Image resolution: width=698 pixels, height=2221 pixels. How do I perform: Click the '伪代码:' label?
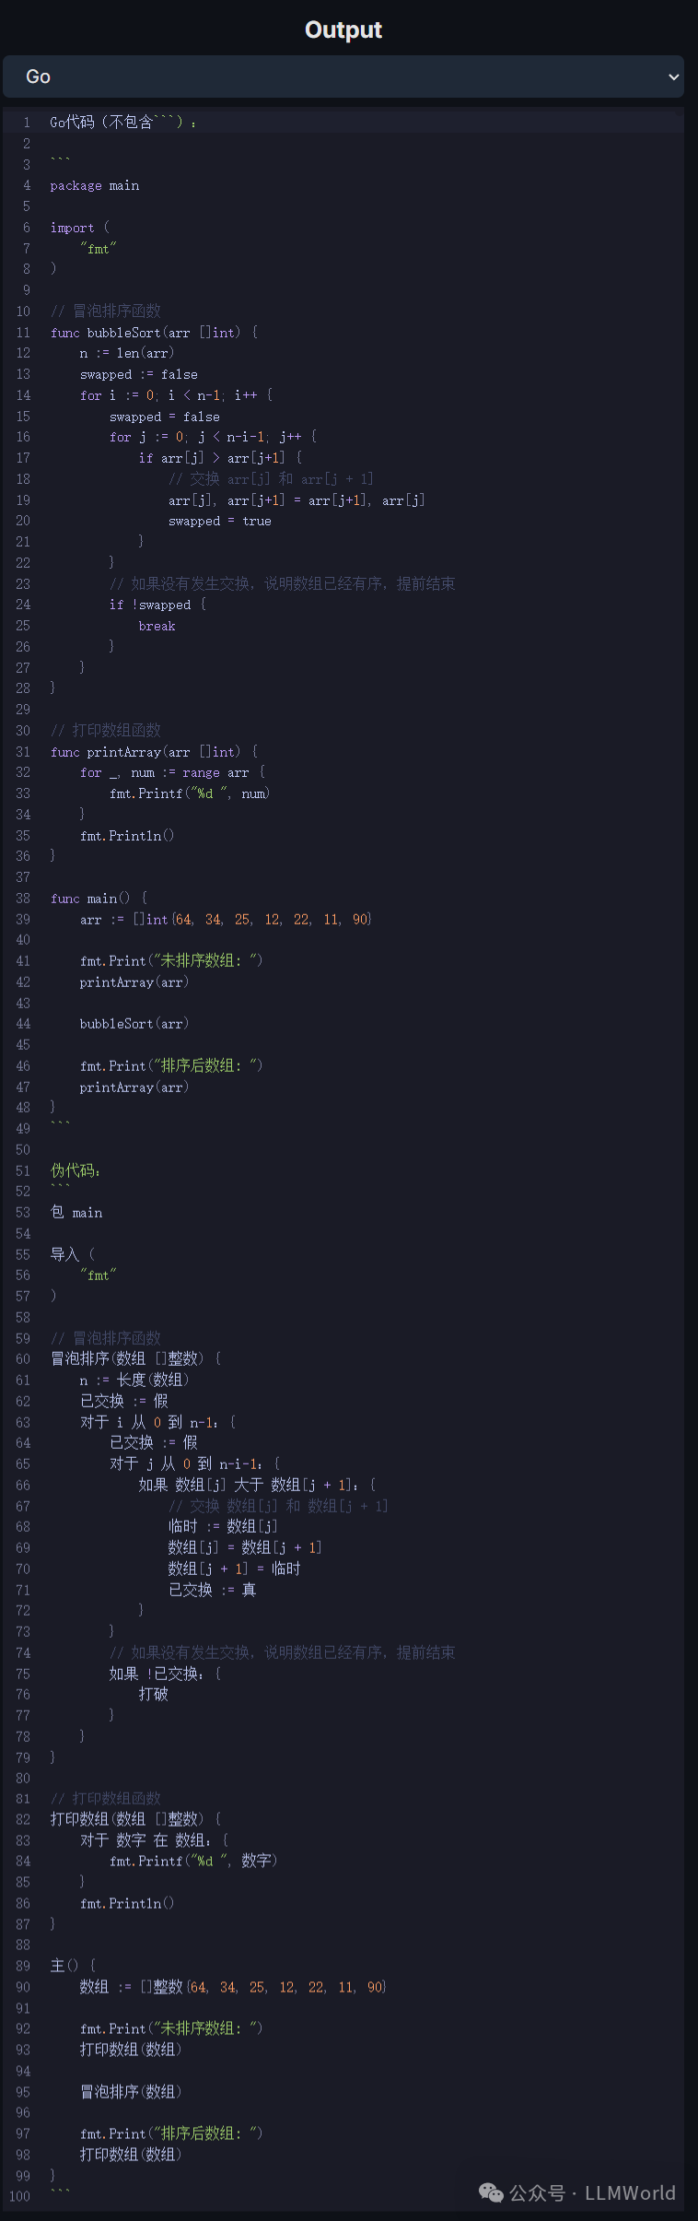point(76,1170)
